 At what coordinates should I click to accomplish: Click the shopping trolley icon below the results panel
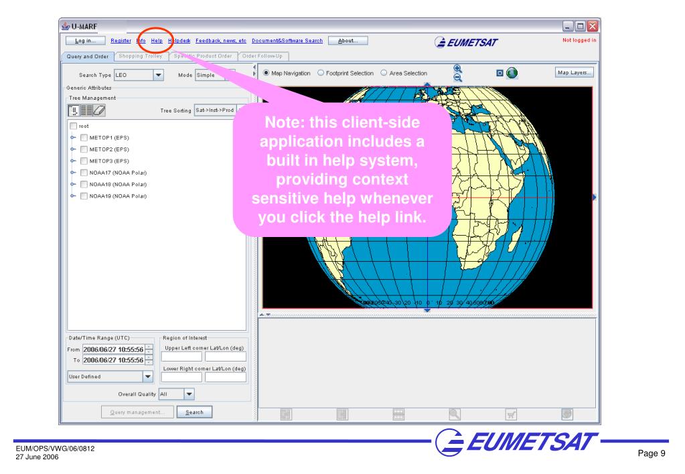[511, 414]
